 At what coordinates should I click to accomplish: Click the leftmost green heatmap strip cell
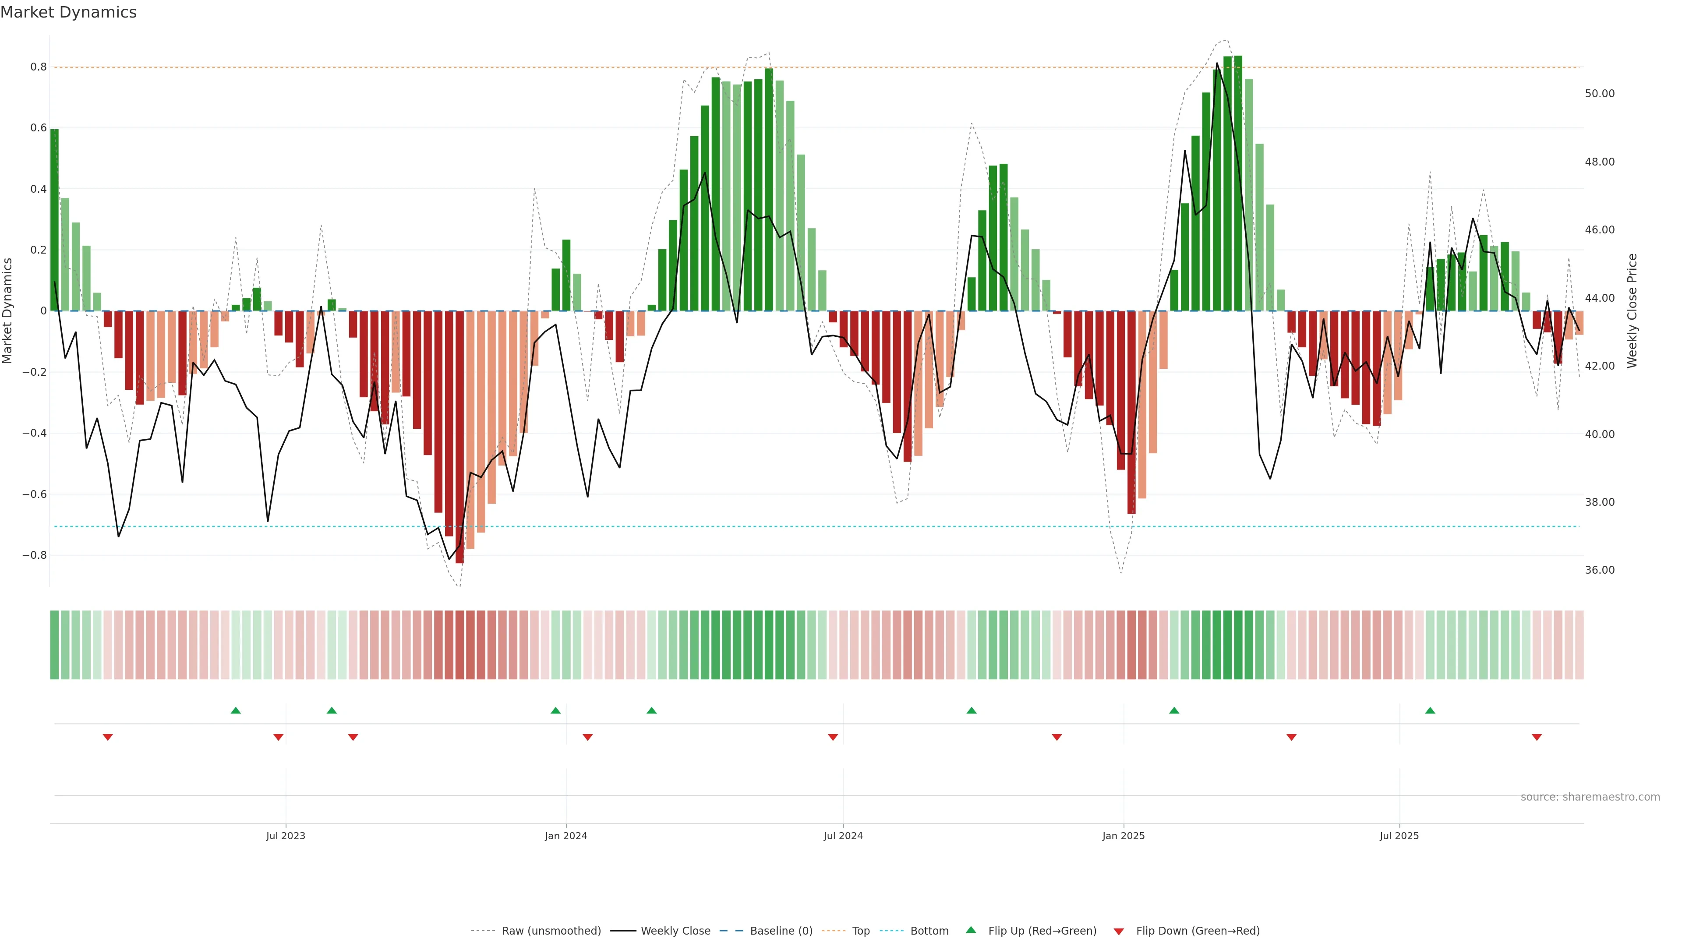(54, 644)
